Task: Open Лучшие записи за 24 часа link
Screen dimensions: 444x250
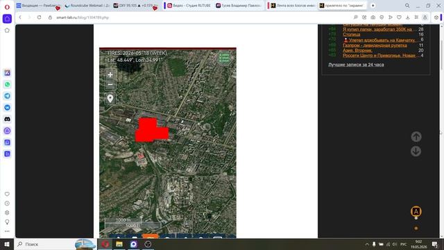Action: click(356, 65)
